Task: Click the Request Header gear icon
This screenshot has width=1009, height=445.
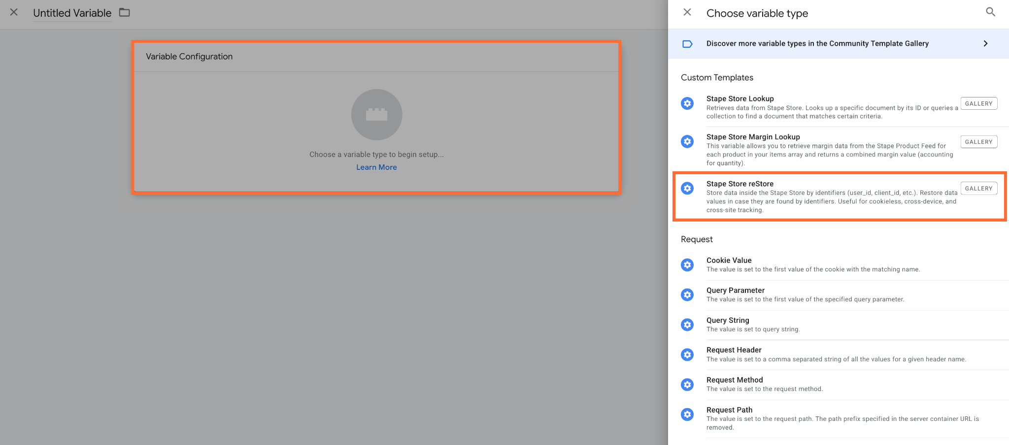Action: pyautogui.click(x=687, y=354)
